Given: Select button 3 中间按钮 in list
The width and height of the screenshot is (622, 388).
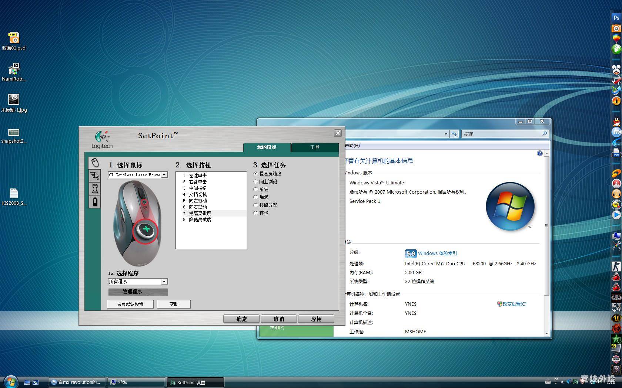Looking at the screenshot, I should (211, 188).
